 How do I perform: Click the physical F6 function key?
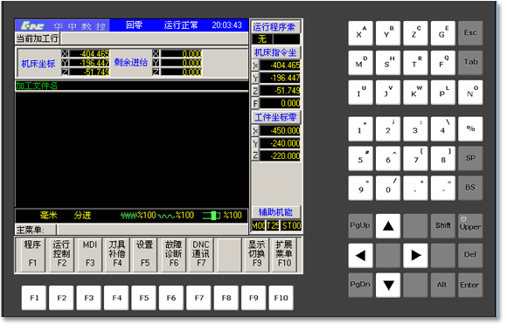click(x=171, y=298)
